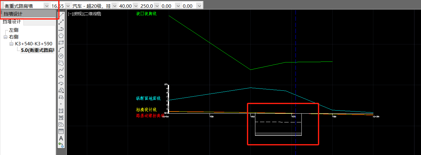
Task: Pick the Circle tool
Action: pos(61,56)
